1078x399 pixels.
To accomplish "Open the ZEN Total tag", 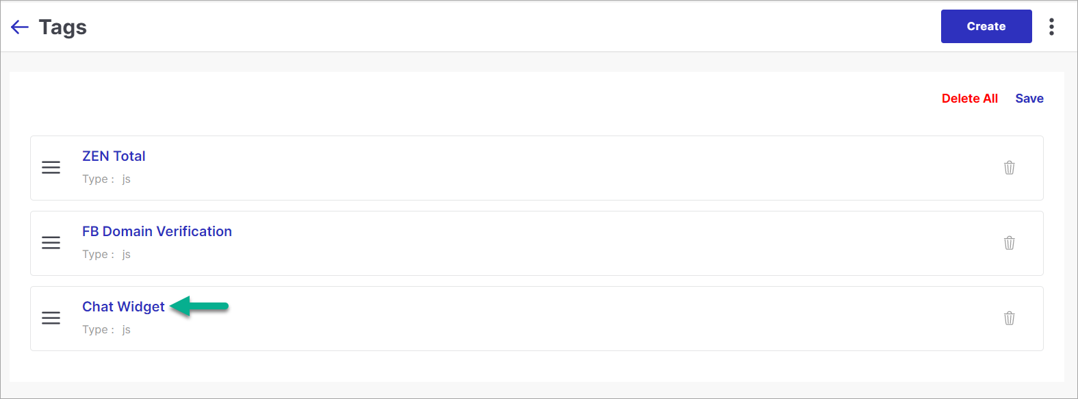I will pyautogui.click(x=114, y=156).
